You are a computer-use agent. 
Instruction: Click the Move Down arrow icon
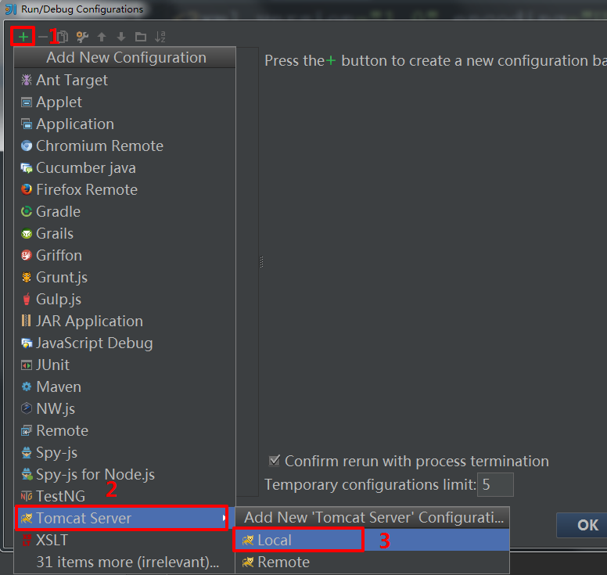point(121,37)
